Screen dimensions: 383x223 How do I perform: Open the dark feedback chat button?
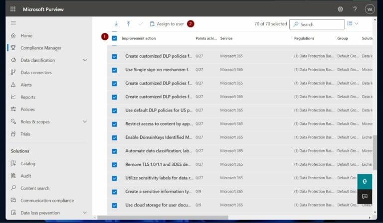point(365,197)
